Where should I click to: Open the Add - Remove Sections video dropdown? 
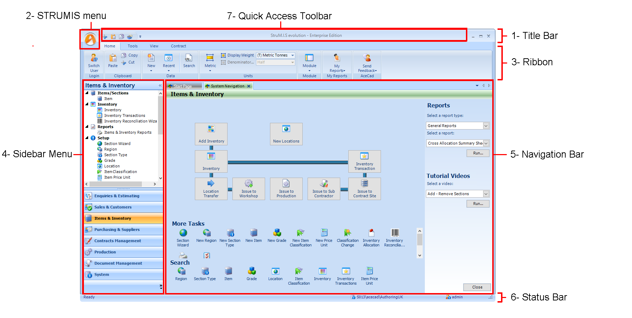486,194
